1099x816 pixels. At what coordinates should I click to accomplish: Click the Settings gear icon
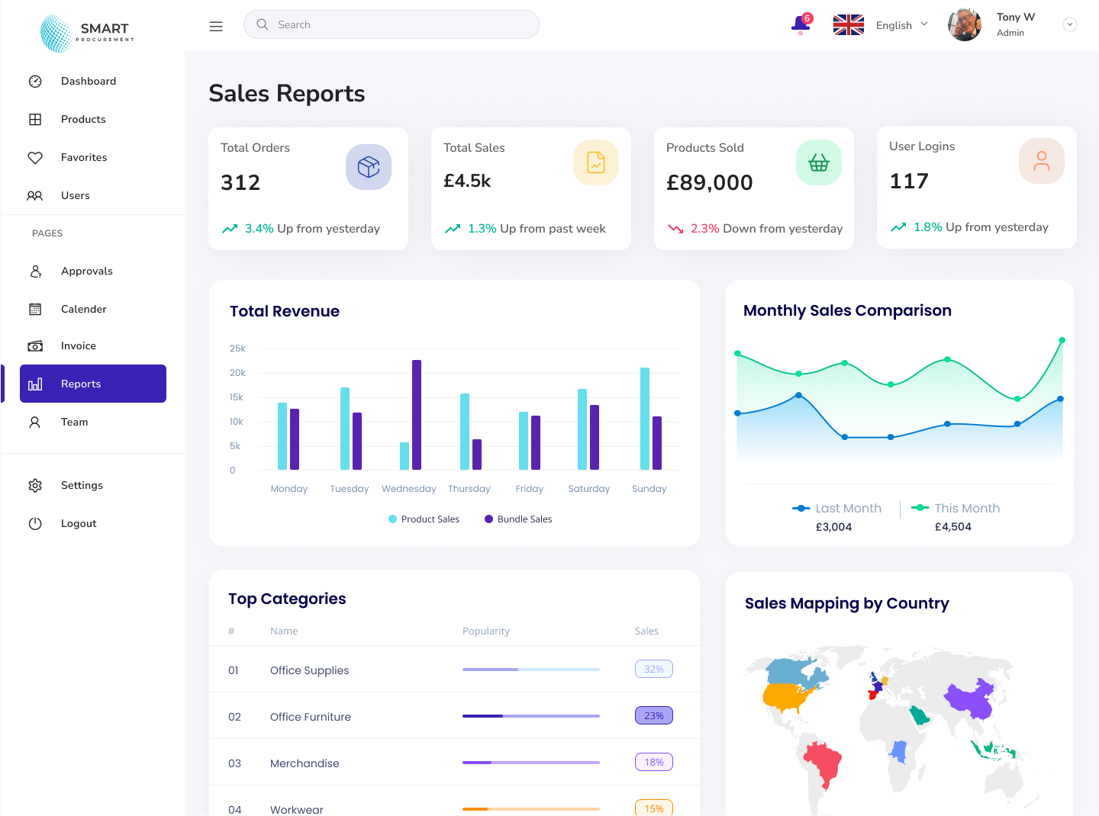35,485
